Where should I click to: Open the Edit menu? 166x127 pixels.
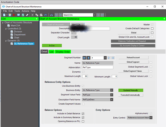click(x=11, y=11)
